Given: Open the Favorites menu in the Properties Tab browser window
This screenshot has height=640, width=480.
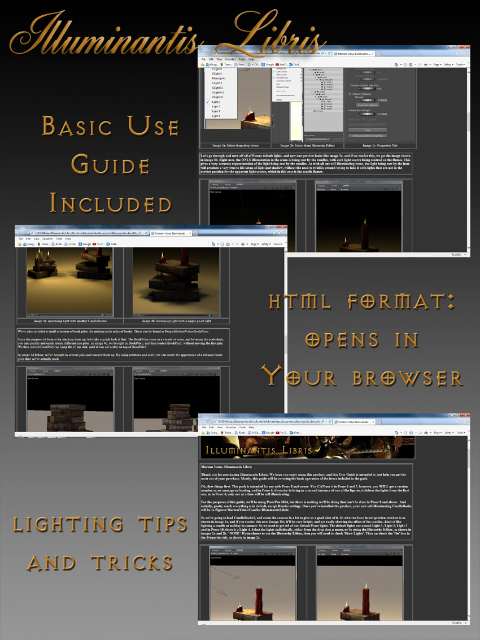Looking at the screenshot, I should pos(230,59).
